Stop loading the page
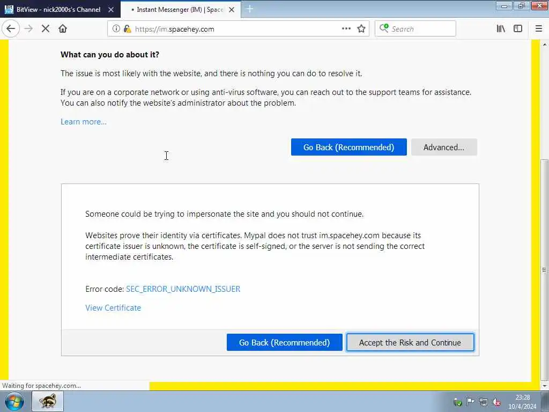The image size is (549, 412). (46, 29)
